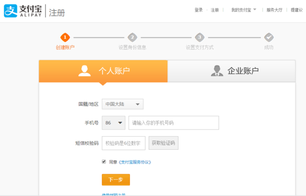Screen dimensions: 306x196
Task: Click the success checkmark step icon
Action: point(269,37)
